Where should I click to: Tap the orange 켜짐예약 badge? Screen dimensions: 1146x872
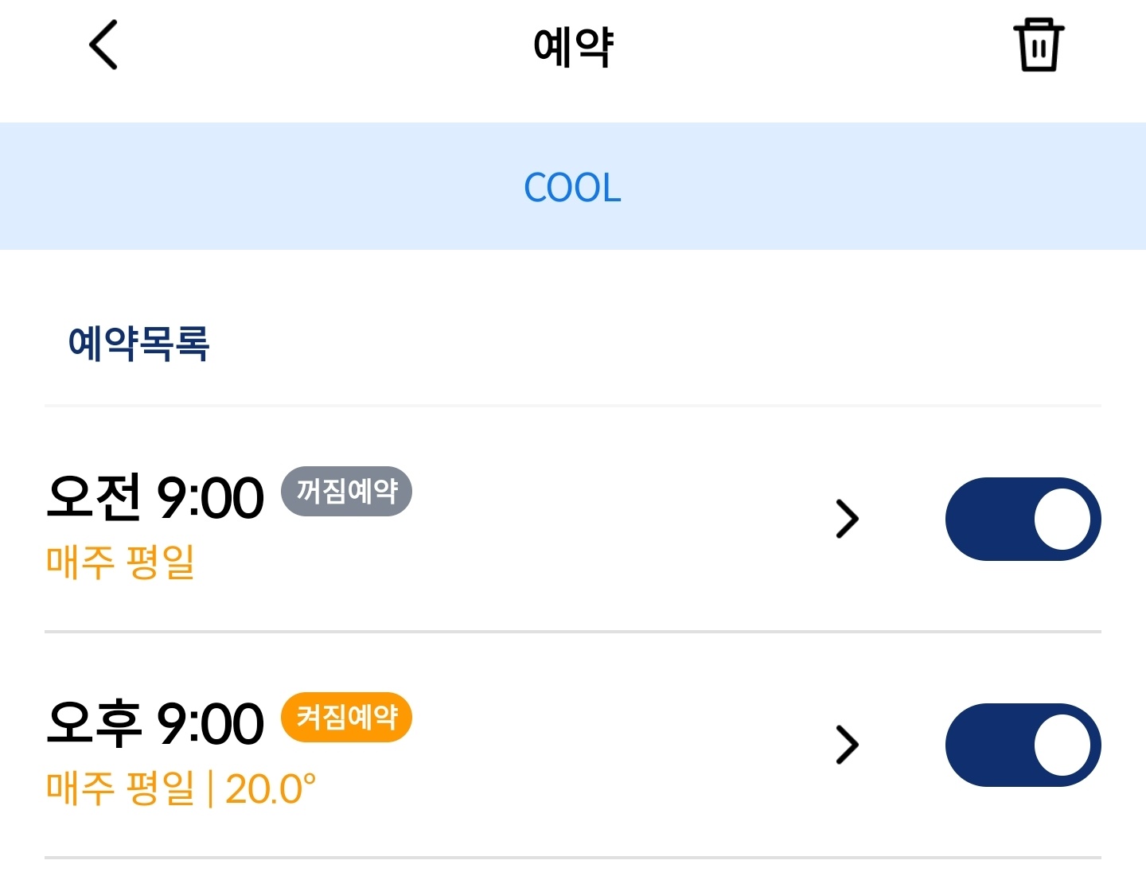tap(346, 718)
